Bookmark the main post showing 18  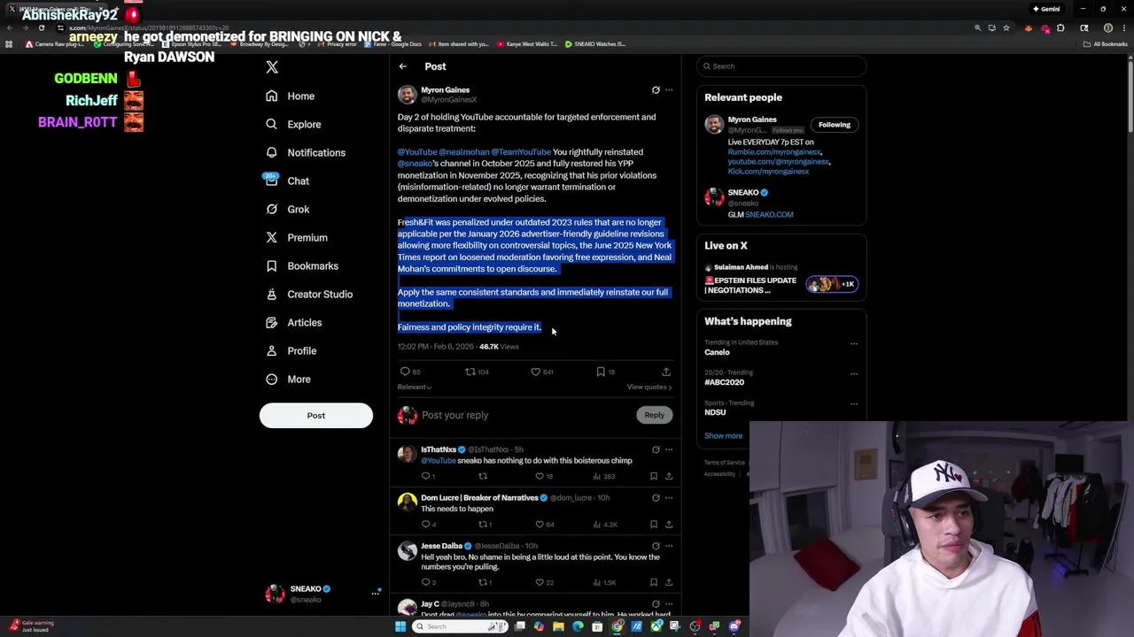601,372
